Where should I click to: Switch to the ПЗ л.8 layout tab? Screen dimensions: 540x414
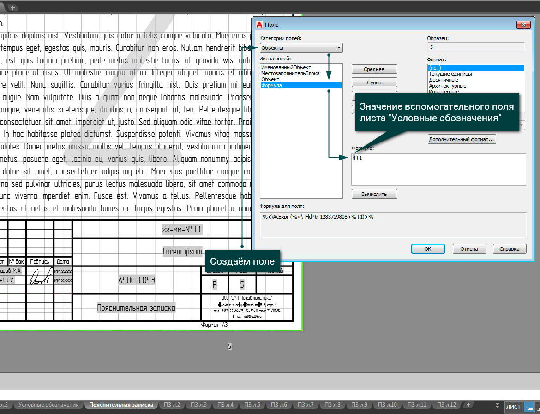click(332, 404)
